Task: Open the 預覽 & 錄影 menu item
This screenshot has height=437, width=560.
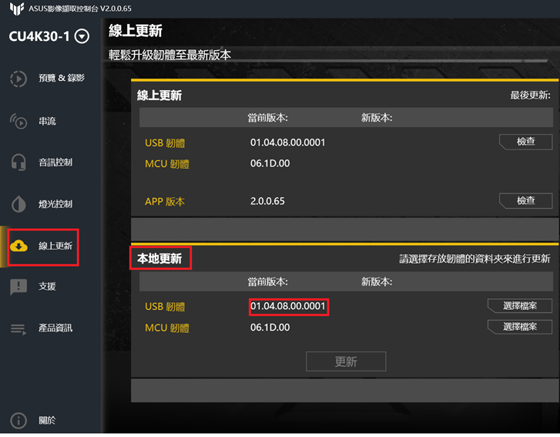Action: [62, 78]
